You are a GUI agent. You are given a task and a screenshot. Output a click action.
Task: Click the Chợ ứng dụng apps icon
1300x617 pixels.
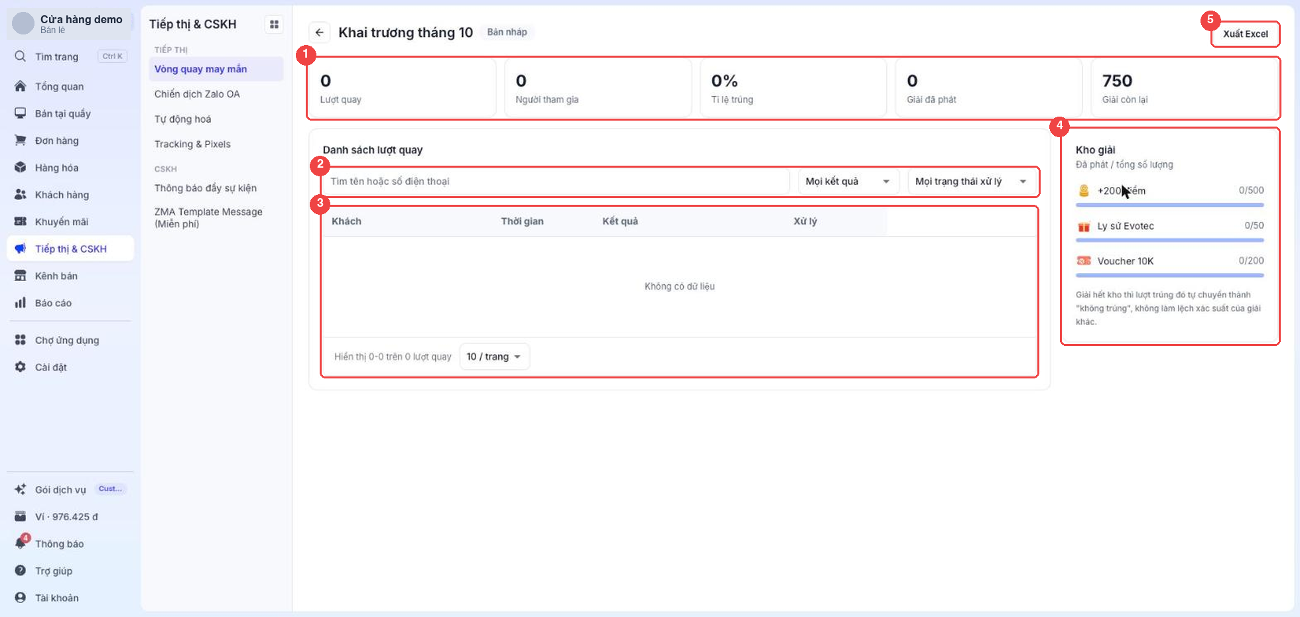[21, 340]
